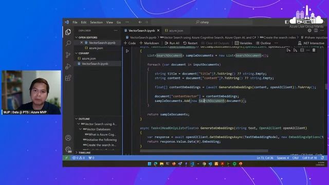Restart the notebook kernel
The width and height of the screenshot is (329, 185).
(190, 43)
